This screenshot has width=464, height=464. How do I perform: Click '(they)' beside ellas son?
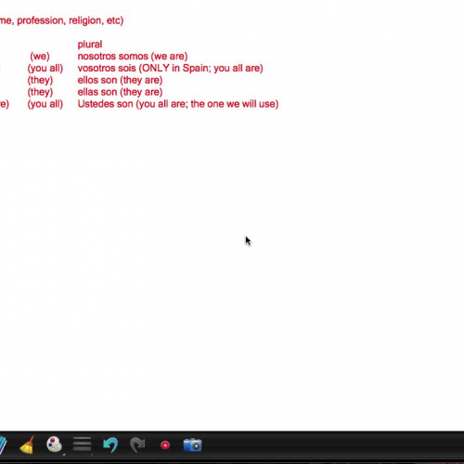(40, 92)
